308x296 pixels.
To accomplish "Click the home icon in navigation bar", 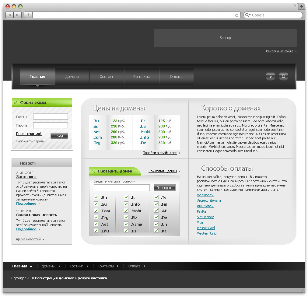I will click(283, 76).
